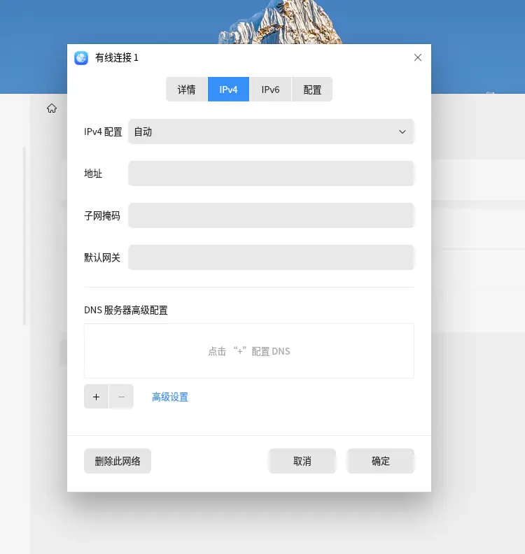Remove DNS server with minus button
This screenshot has height=554, width=525.
[121, 397]
